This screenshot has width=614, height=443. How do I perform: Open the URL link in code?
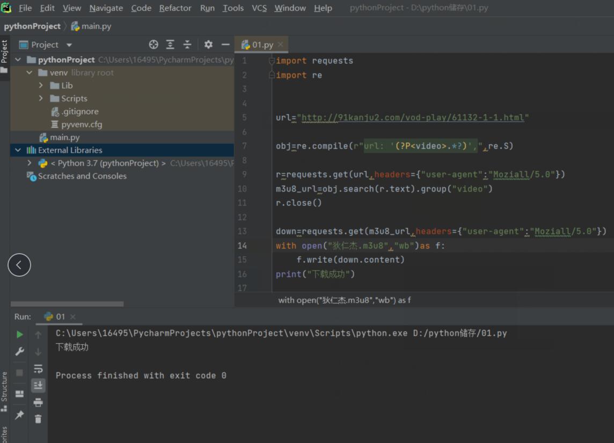point(413,117)
